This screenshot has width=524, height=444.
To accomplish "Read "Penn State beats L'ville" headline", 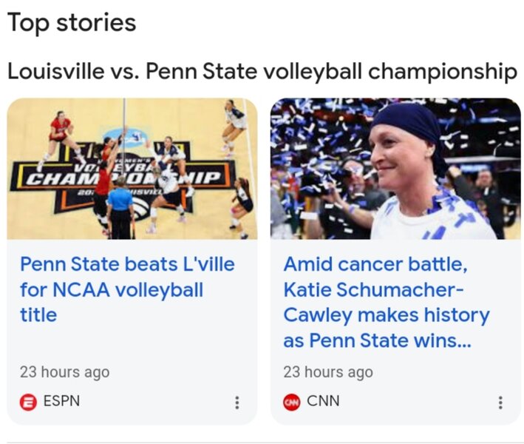I will point(126,264).
